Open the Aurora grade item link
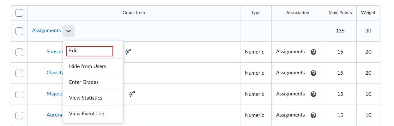394x126 pixels. [54, 115]
